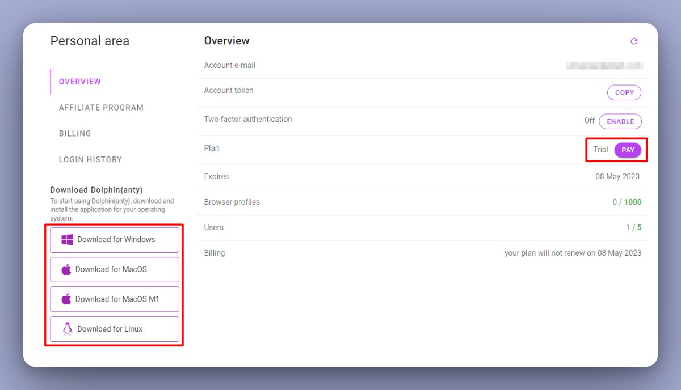681x390 pixels.
Task: Click the 'Browser profiles' label
Action: 232,202
